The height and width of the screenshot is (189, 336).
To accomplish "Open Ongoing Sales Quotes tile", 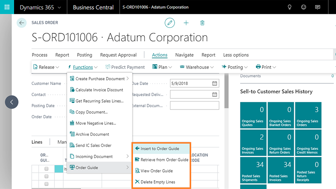I will [x=253, y=115].
